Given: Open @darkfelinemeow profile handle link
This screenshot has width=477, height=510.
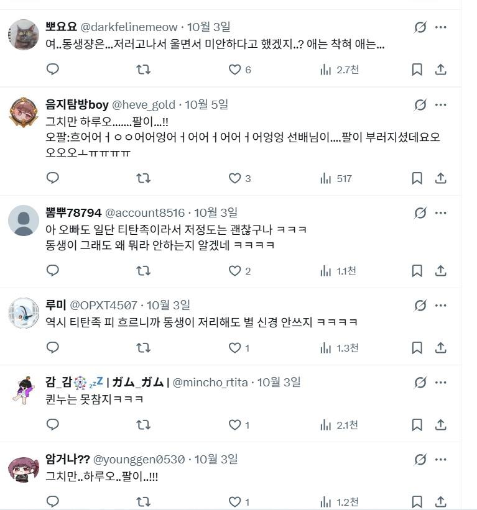Looking at the screenshot, I should point(129,27).
